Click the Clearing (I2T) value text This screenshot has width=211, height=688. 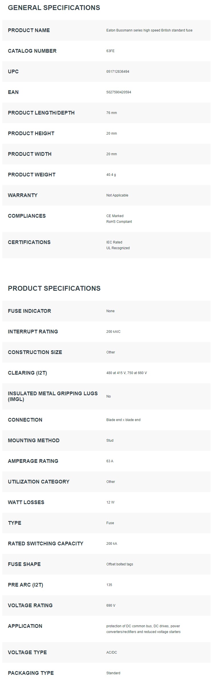[x=127, y=373]
